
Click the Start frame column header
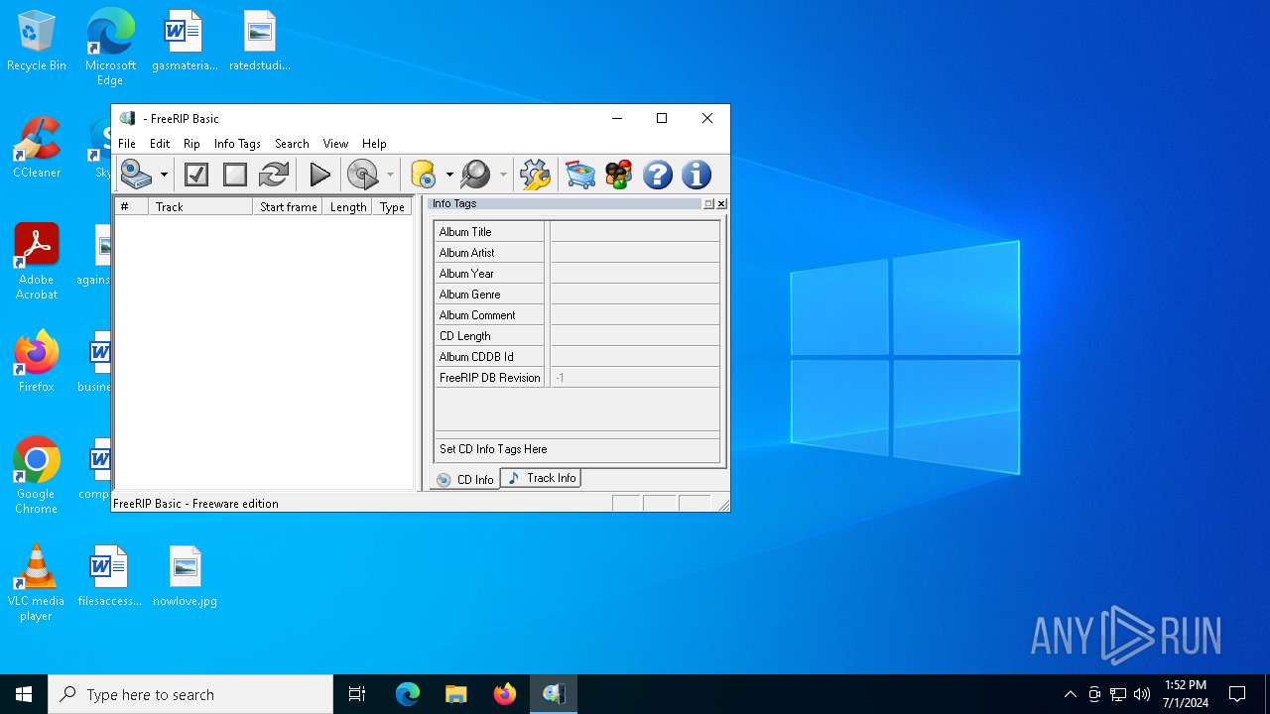pyautogui.click(x=288, y=207)
